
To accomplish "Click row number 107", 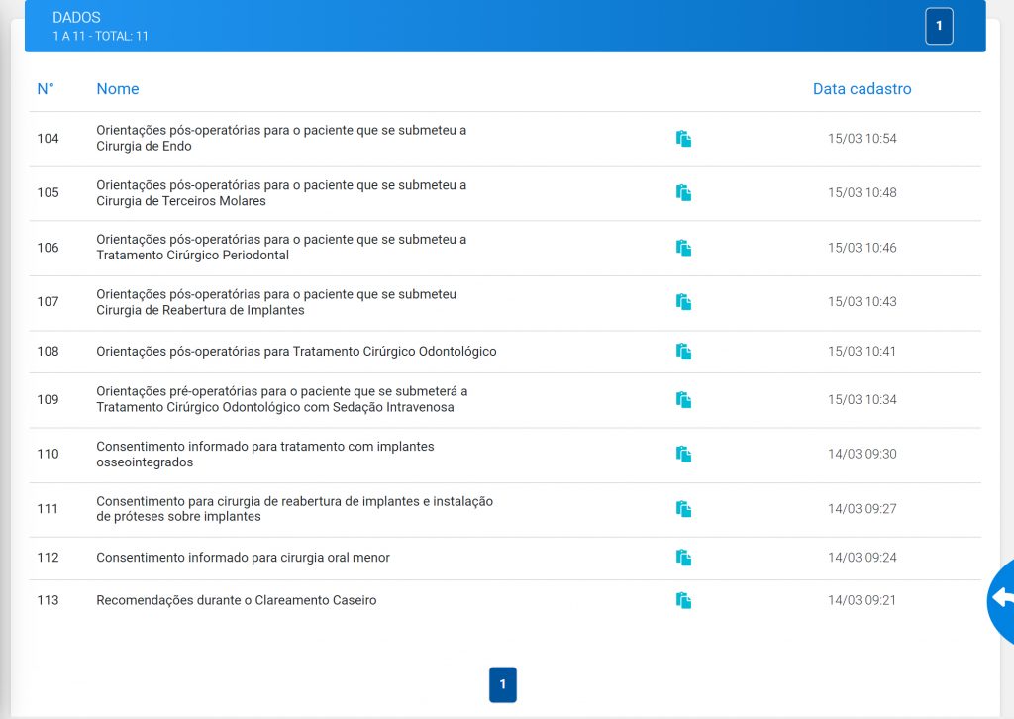I will coord(48,302).
